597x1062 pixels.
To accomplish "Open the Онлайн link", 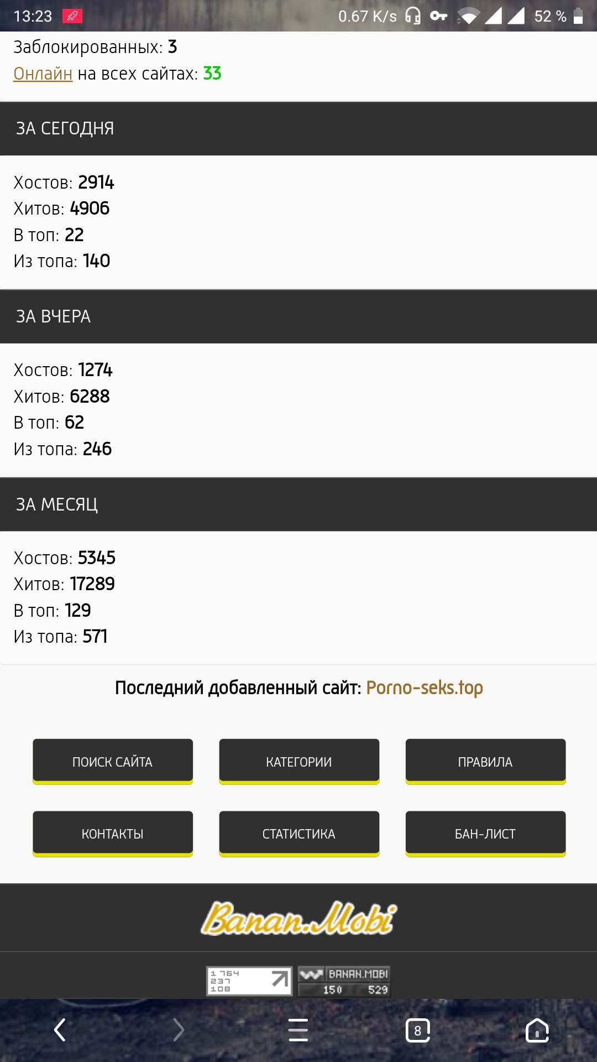I will click(x=43, y=74).
